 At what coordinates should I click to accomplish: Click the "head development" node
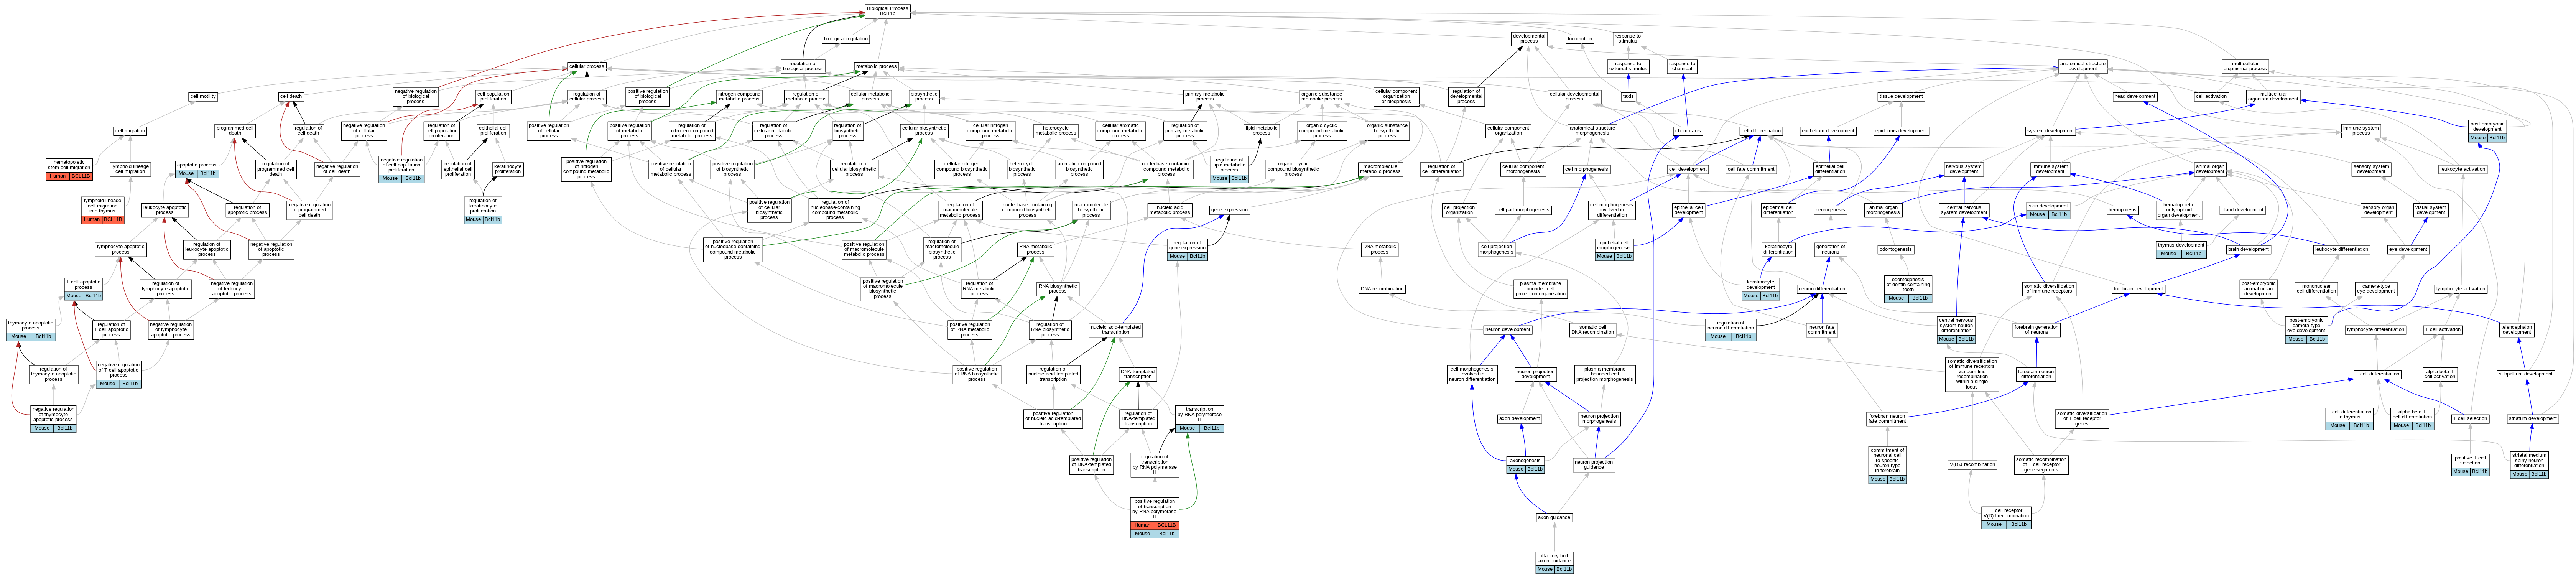click(x=2135, y=97)
